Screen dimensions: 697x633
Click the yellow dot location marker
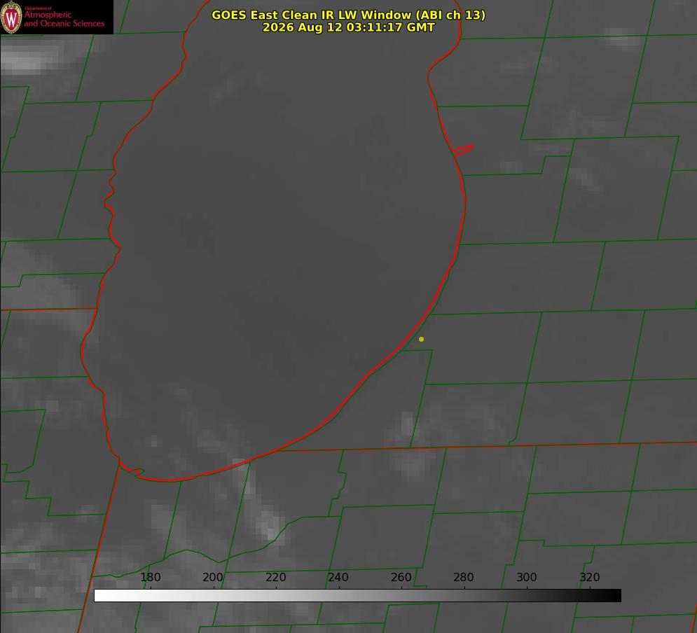[421, 339]
